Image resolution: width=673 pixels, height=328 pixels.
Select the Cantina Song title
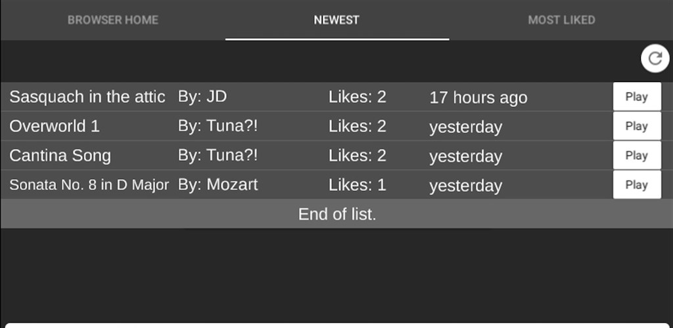point(60,156)
